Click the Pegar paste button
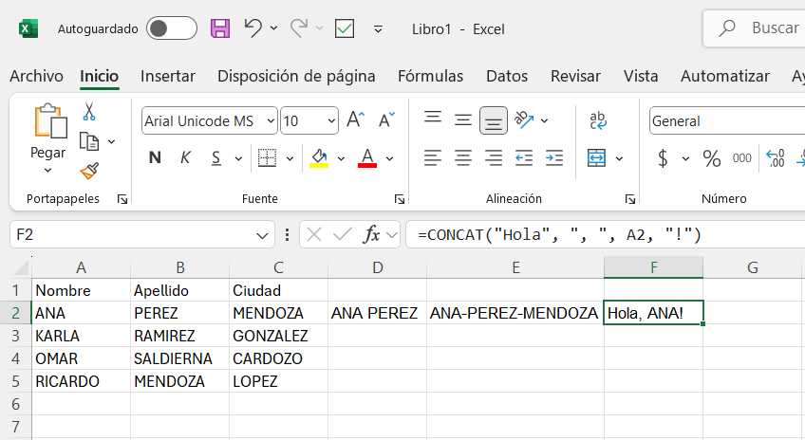805x440 pixels. click(48, 138)
